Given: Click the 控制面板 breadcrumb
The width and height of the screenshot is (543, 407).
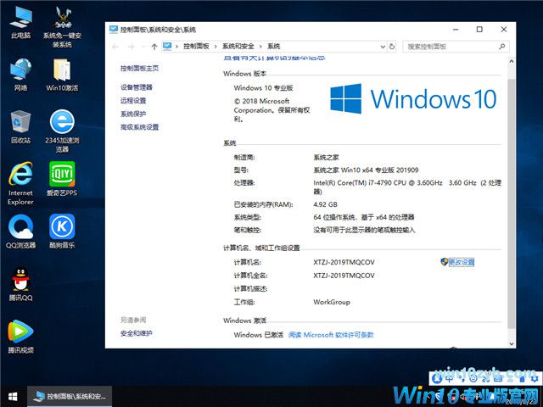Looking at the screenshot, I should point(196,47).
